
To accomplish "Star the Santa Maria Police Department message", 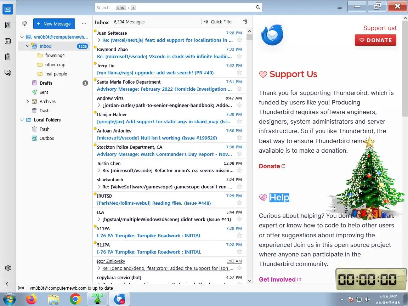I will [x=239, y=89].
